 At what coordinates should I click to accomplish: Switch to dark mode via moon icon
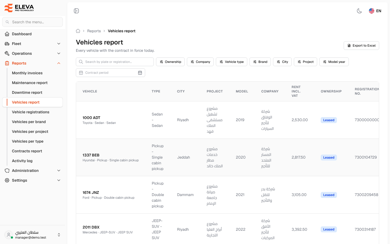click(x=359, y=11)
